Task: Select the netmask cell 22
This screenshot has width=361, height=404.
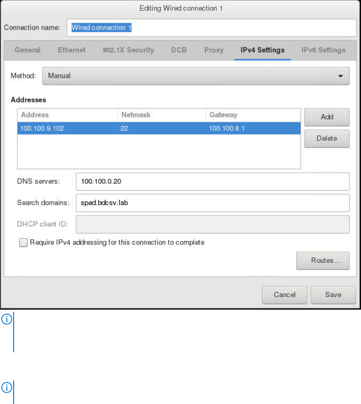Action: coord(162,128)
